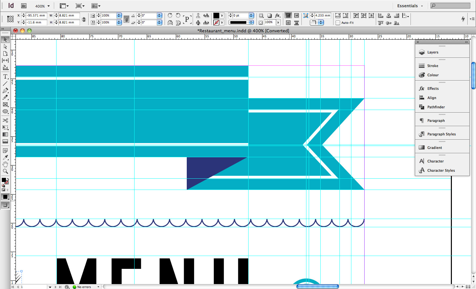This screenshot has width=476, height=289.
Task: Select the Free Transform tool
Action: [x=5, y=127]
